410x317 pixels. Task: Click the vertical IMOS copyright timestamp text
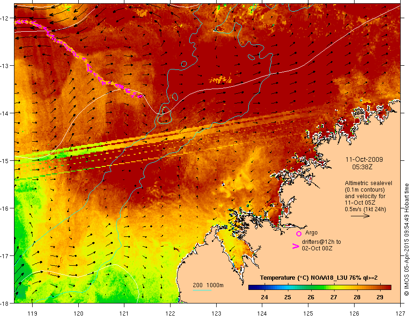click(406, 240)
